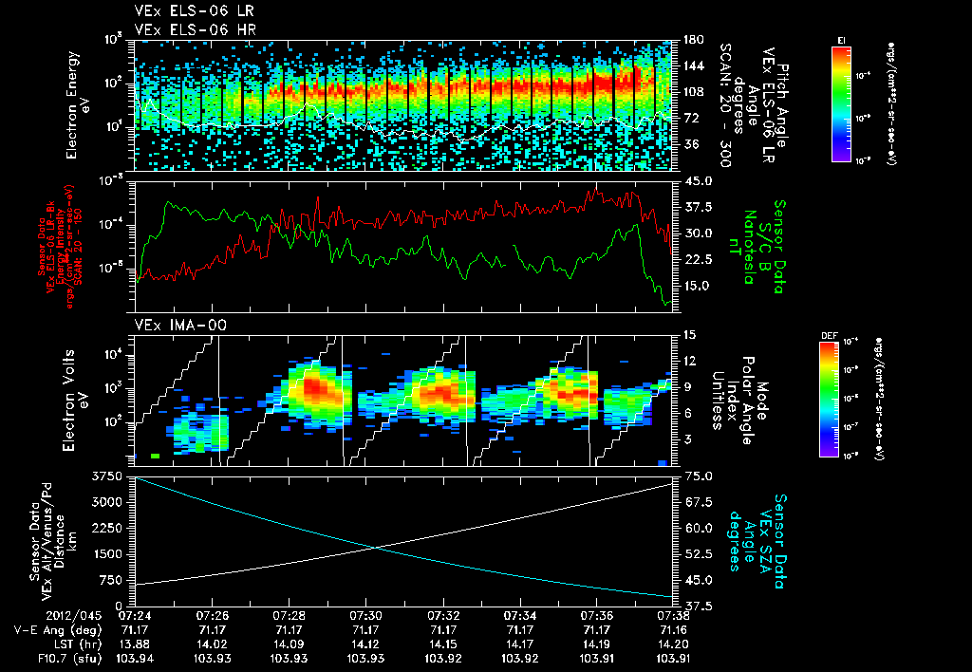Click the time tick label '07:36'

pos(596,616)
